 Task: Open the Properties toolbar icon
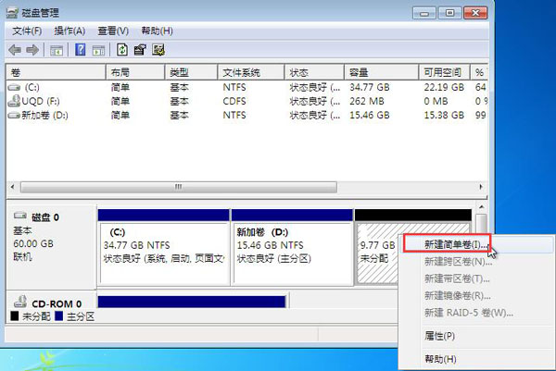(x=140, y=49)
